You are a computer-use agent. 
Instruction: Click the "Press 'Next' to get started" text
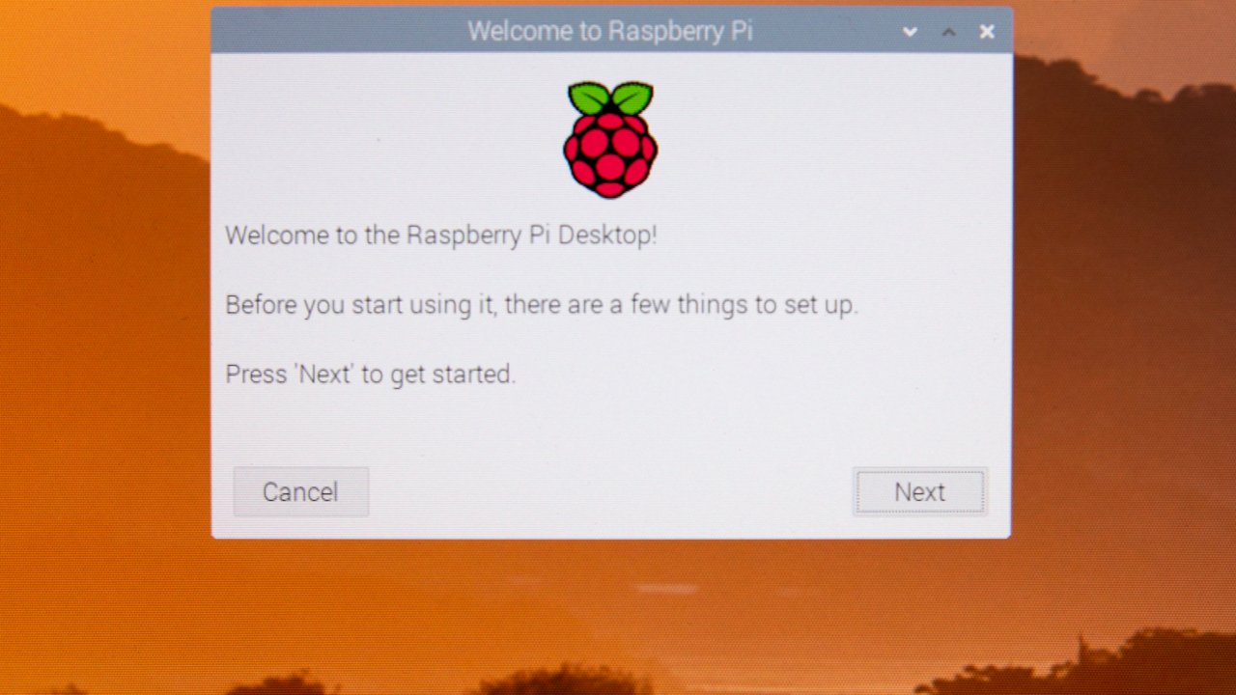point(371,375)
